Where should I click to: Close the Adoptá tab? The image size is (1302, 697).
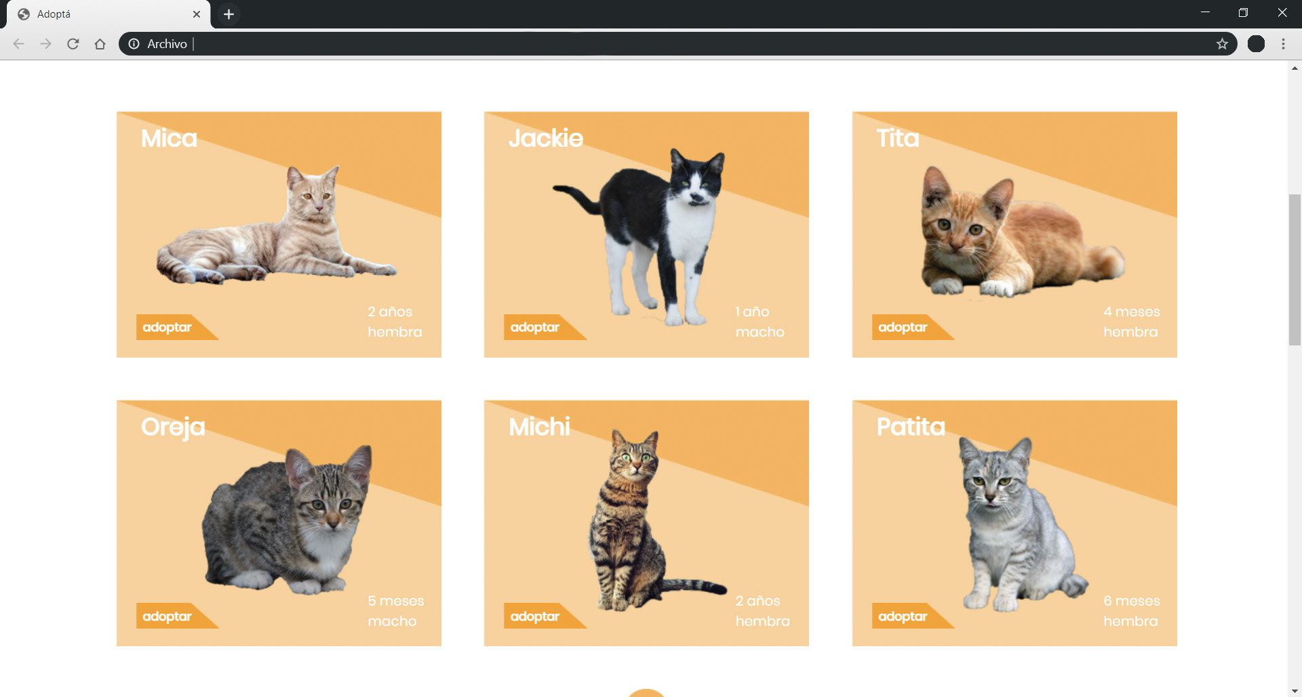tap(197, 14)
